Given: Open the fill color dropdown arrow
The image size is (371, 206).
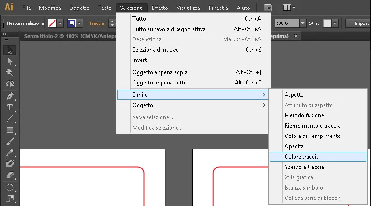Looking at the screenshot, I should pyautogui.click(x=60, y=23).
